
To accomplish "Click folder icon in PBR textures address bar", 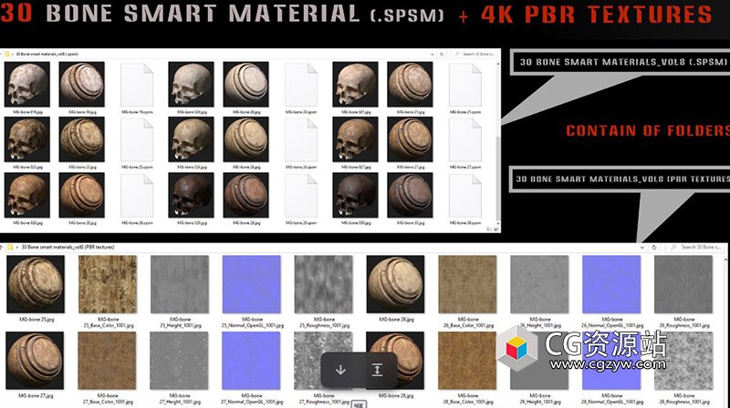I will coord(10,247).
